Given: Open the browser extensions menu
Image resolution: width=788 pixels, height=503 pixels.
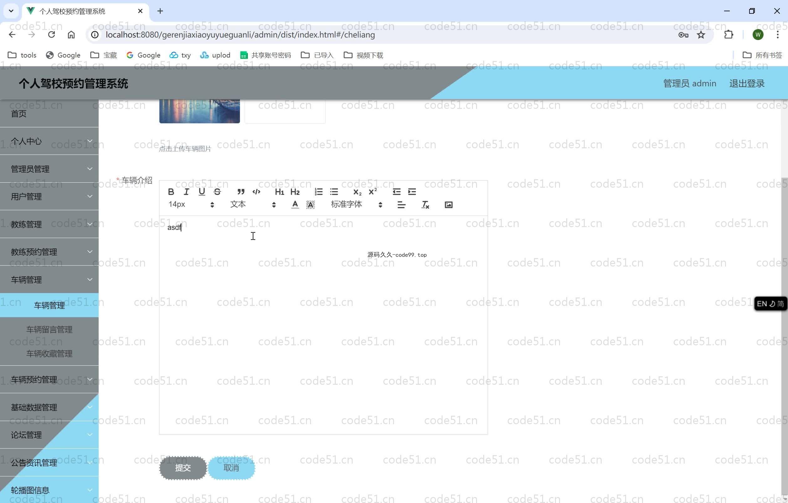Looking at the screenshot, I should coord(728,35).
